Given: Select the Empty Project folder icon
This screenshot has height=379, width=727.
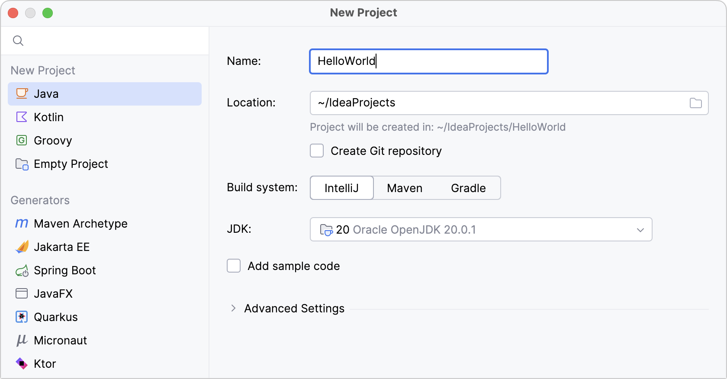Looking at the screenshot, I should click(x=22, y=164).
